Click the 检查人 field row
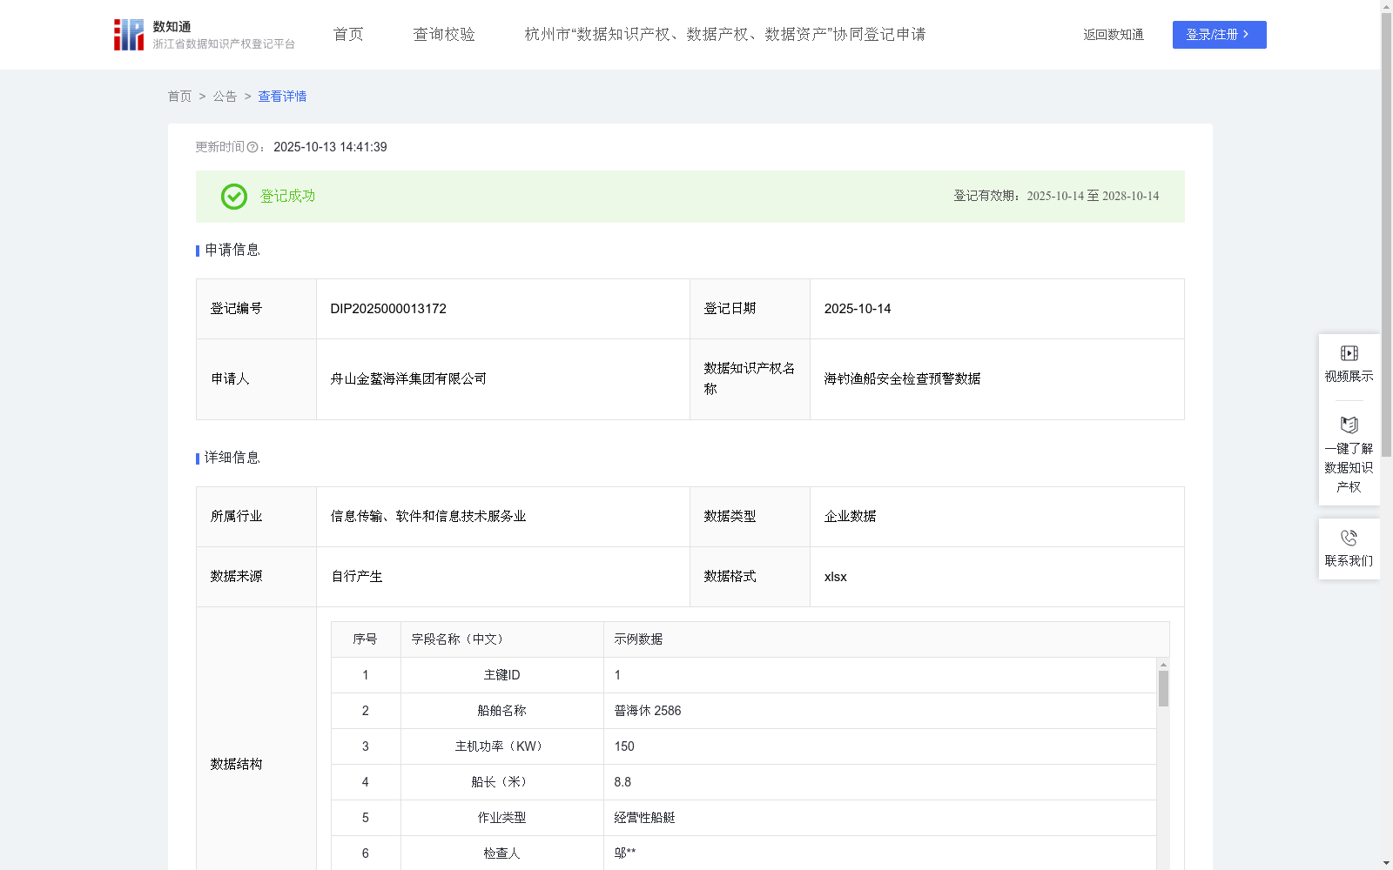 [744, 853]
